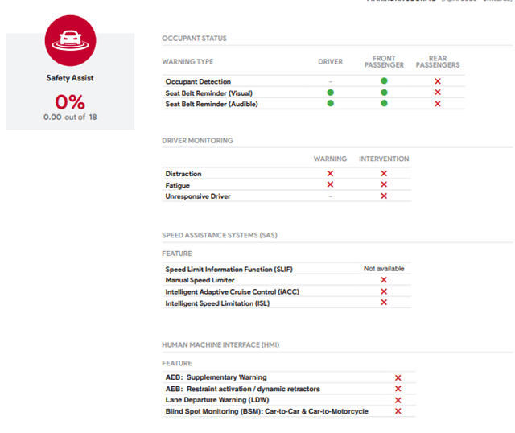The image size is (515, 433).
Task: Click red X for Intelligent Adaptive Cruise Control
Action: 384,291
